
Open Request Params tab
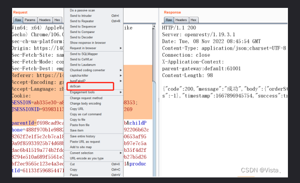point(30,20)
